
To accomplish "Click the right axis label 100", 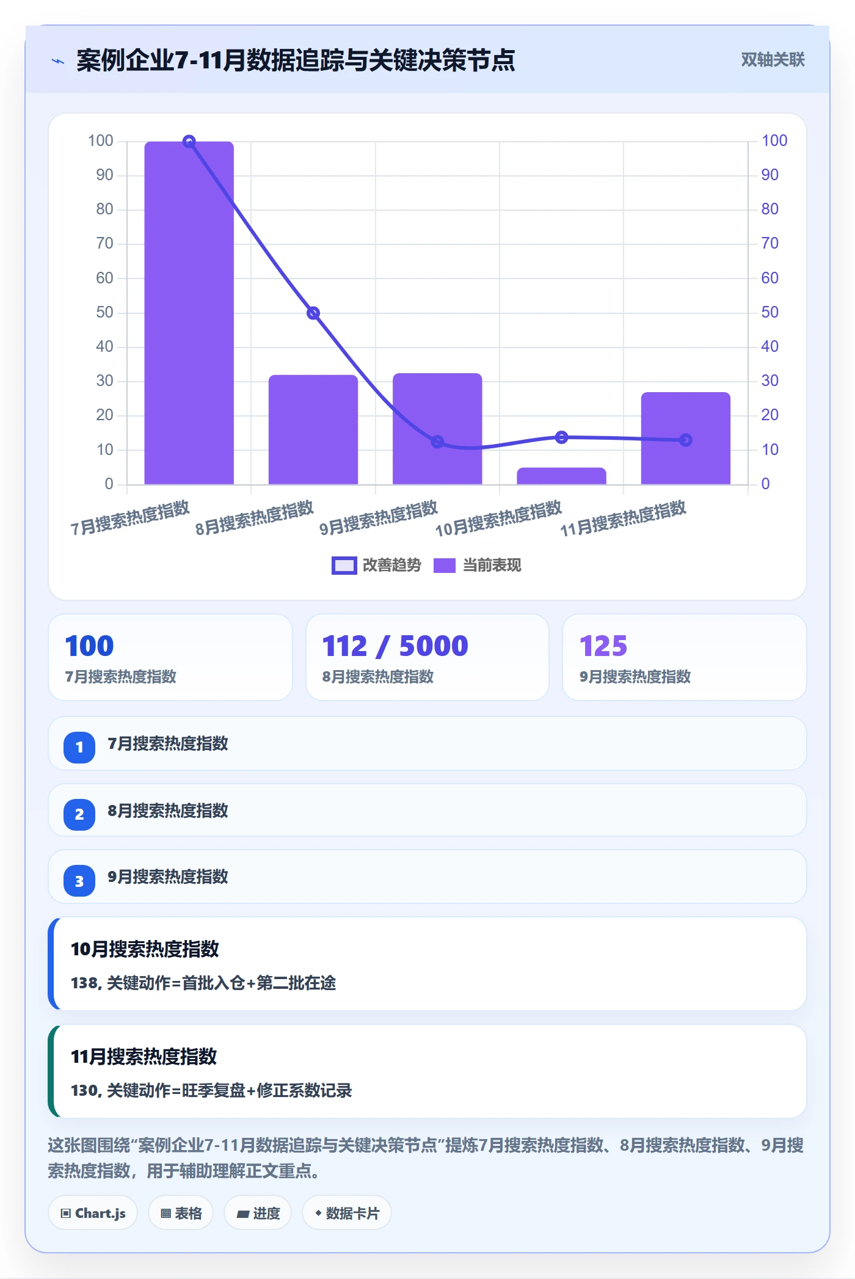I will [774, 141].
